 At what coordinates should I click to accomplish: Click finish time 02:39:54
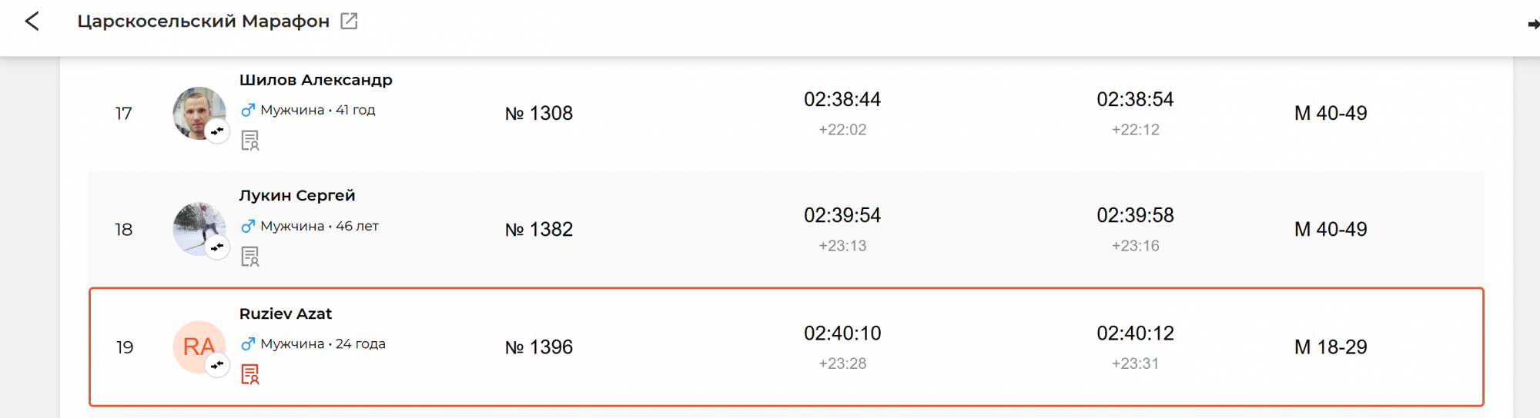pyautogui.click(x=842, y=216)
